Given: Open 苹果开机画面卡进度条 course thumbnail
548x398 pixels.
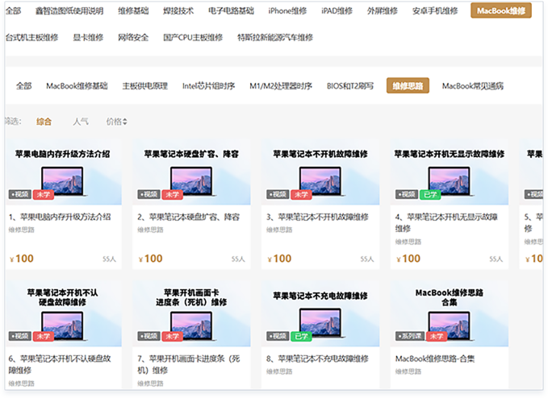Looking at the screenshot, I should (x=191, y=313).
